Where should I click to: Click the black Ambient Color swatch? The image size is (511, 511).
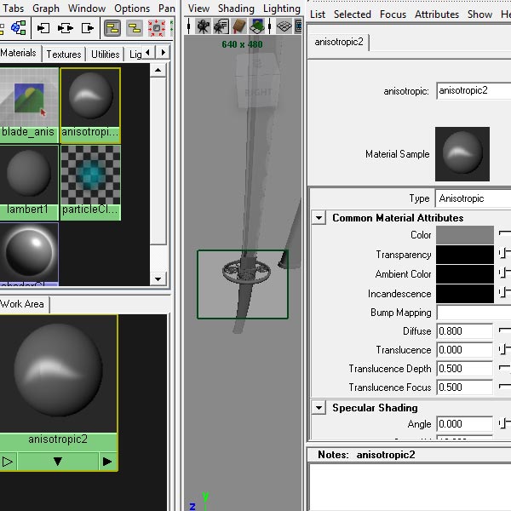point(465,273)
